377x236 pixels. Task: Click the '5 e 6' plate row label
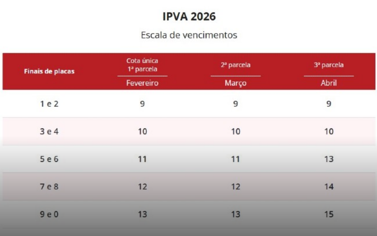pyautogui.click(x=49, y=159)
